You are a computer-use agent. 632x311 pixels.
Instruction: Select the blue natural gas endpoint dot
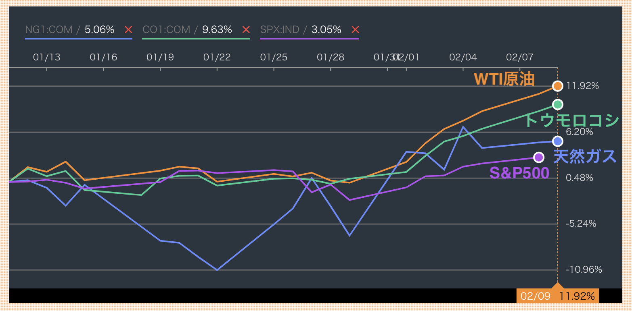pos(557,141)
